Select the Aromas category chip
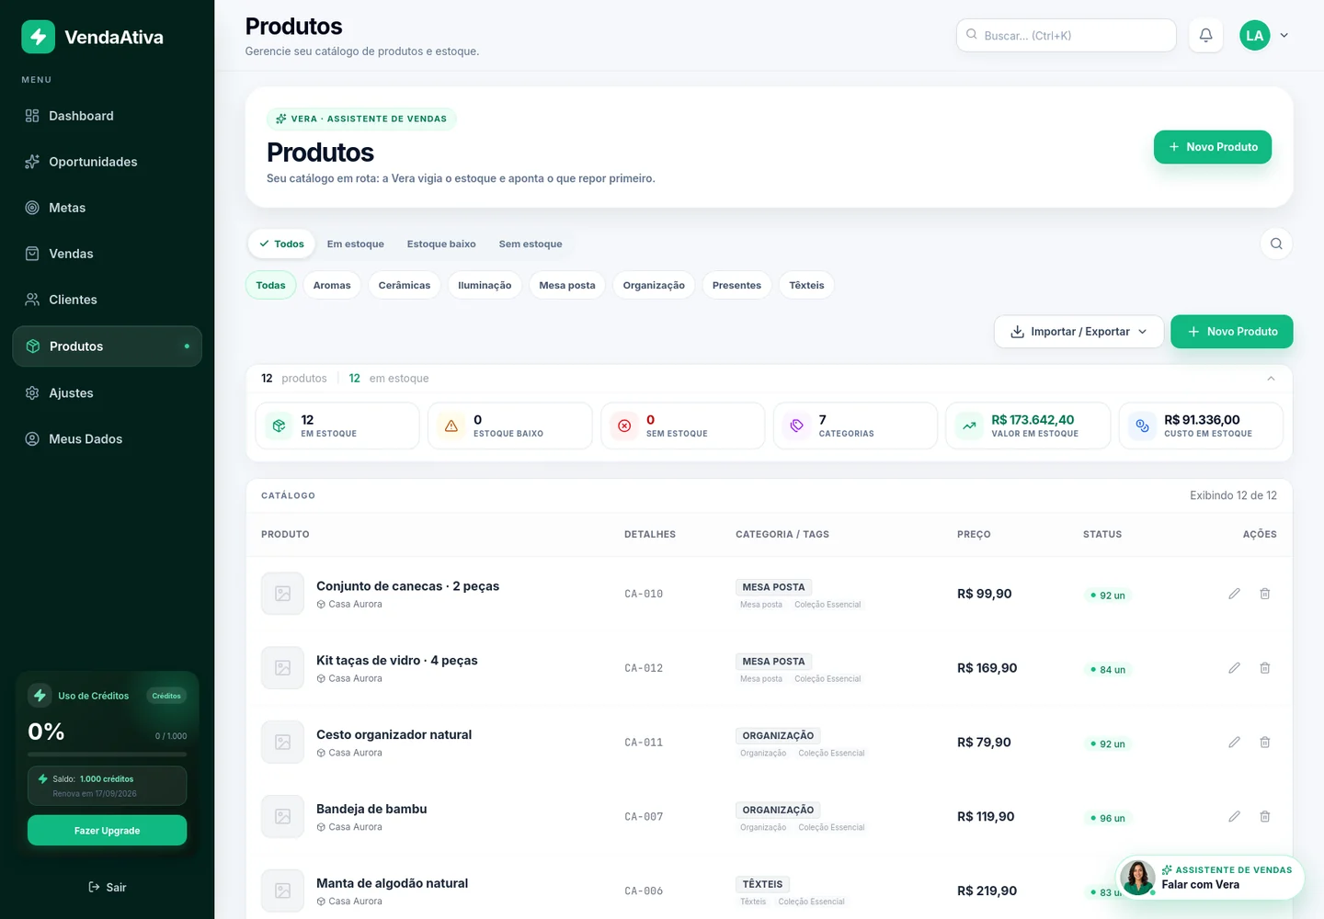 point(332,285)
